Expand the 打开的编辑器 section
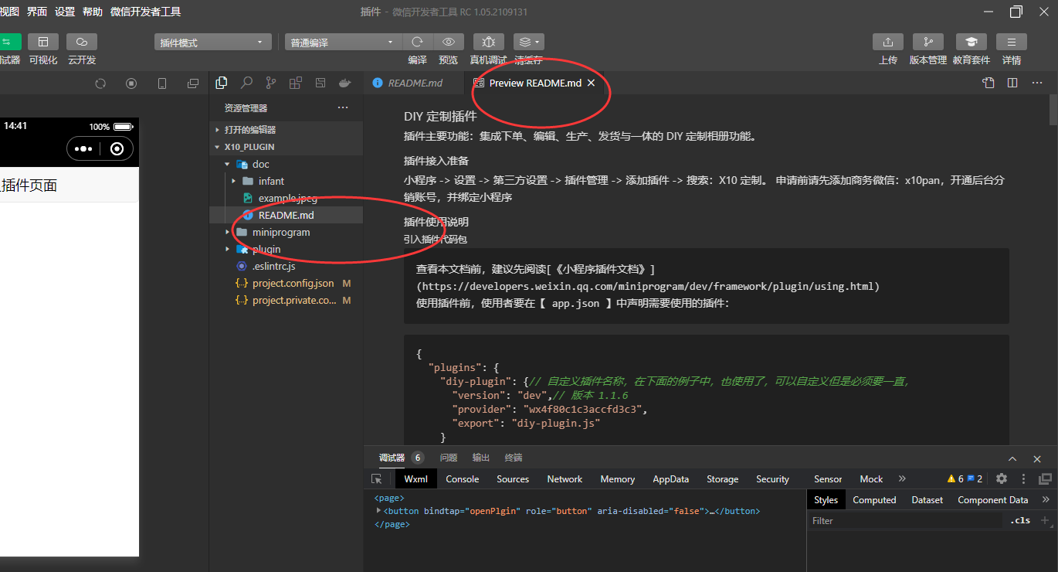The height and width of the screenshot is (572, 1058). [x=286, y=130]
